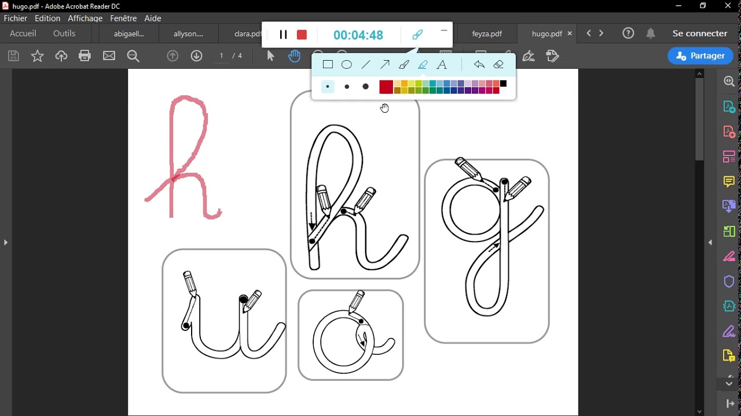Toggle the recorder's brush annotation panel
Screen dimensions: 741x416
pyautogui.click(x=417, y=35)
